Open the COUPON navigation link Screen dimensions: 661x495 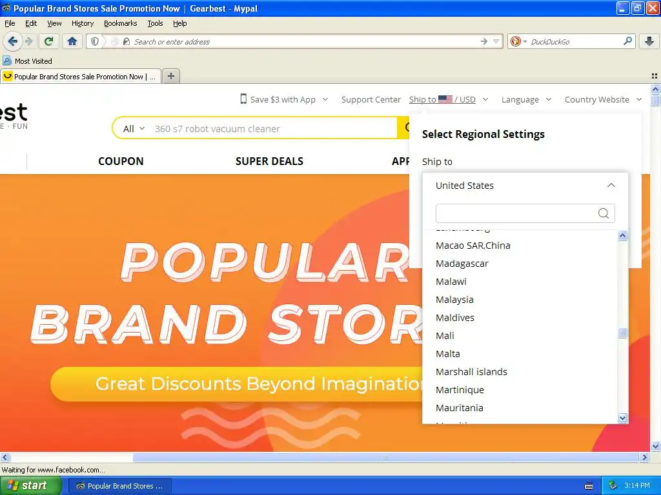[121, 161]
